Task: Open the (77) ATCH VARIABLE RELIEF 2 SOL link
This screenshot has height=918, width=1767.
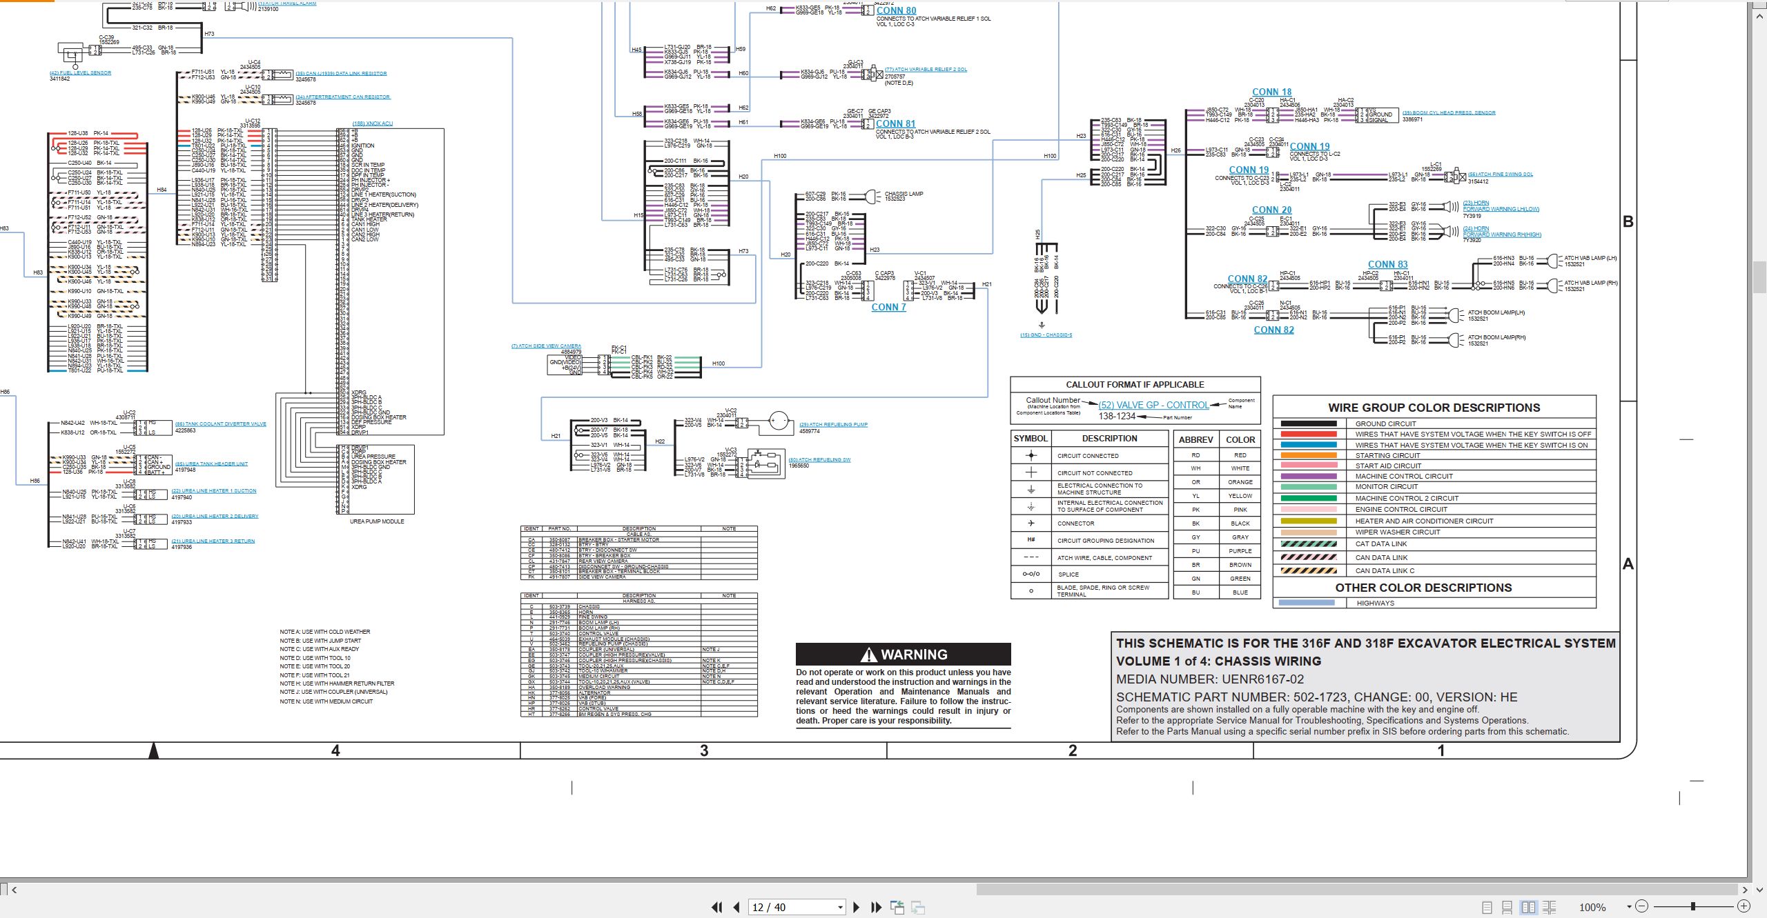Action: coord(926,69)
